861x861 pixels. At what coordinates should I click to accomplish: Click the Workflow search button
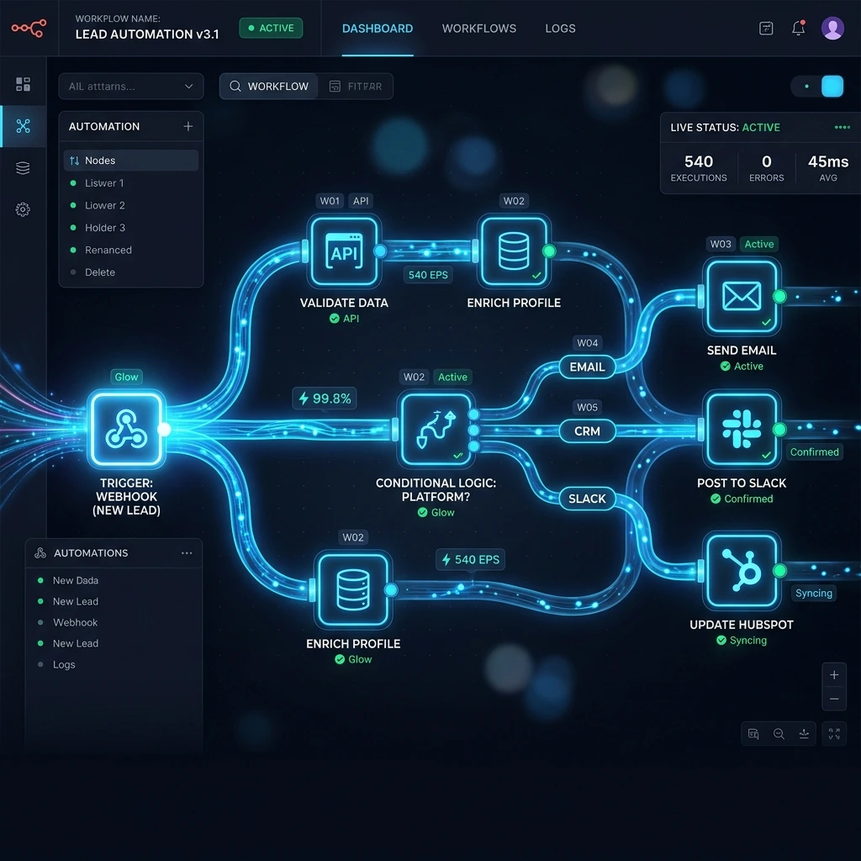(269, 87)
